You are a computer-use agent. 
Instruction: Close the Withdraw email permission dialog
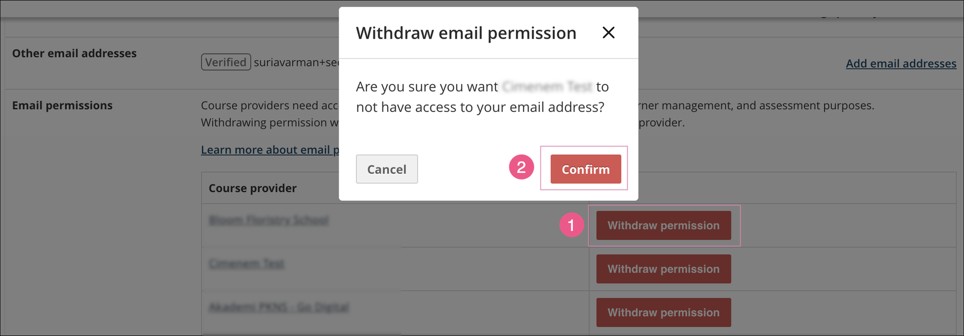tap(608, 33)
